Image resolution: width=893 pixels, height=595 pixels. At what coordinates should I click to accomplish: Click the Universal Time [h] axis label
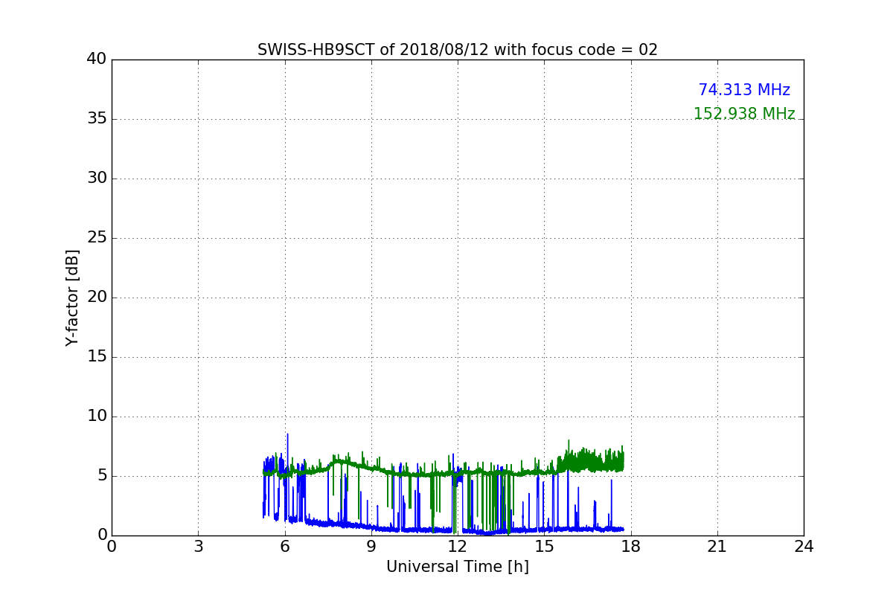pos(458,567)
